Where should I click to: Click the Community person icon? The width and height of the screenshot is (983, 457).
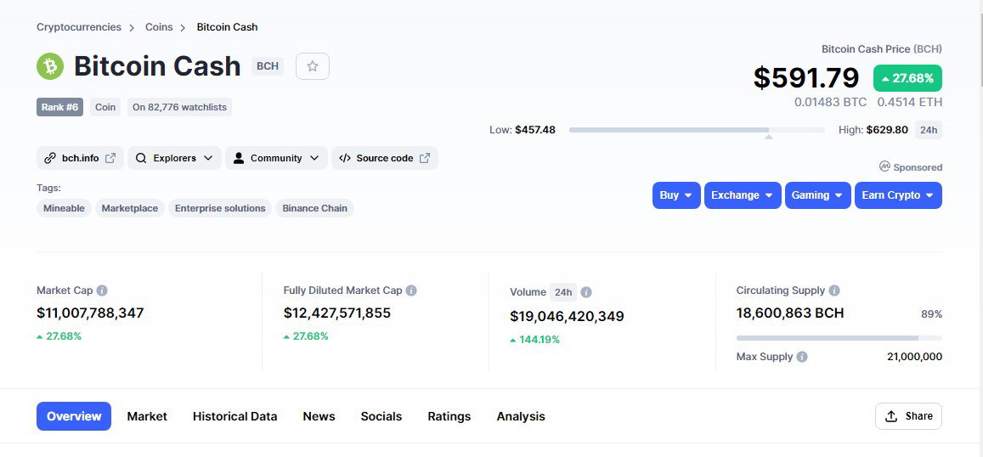238,158
